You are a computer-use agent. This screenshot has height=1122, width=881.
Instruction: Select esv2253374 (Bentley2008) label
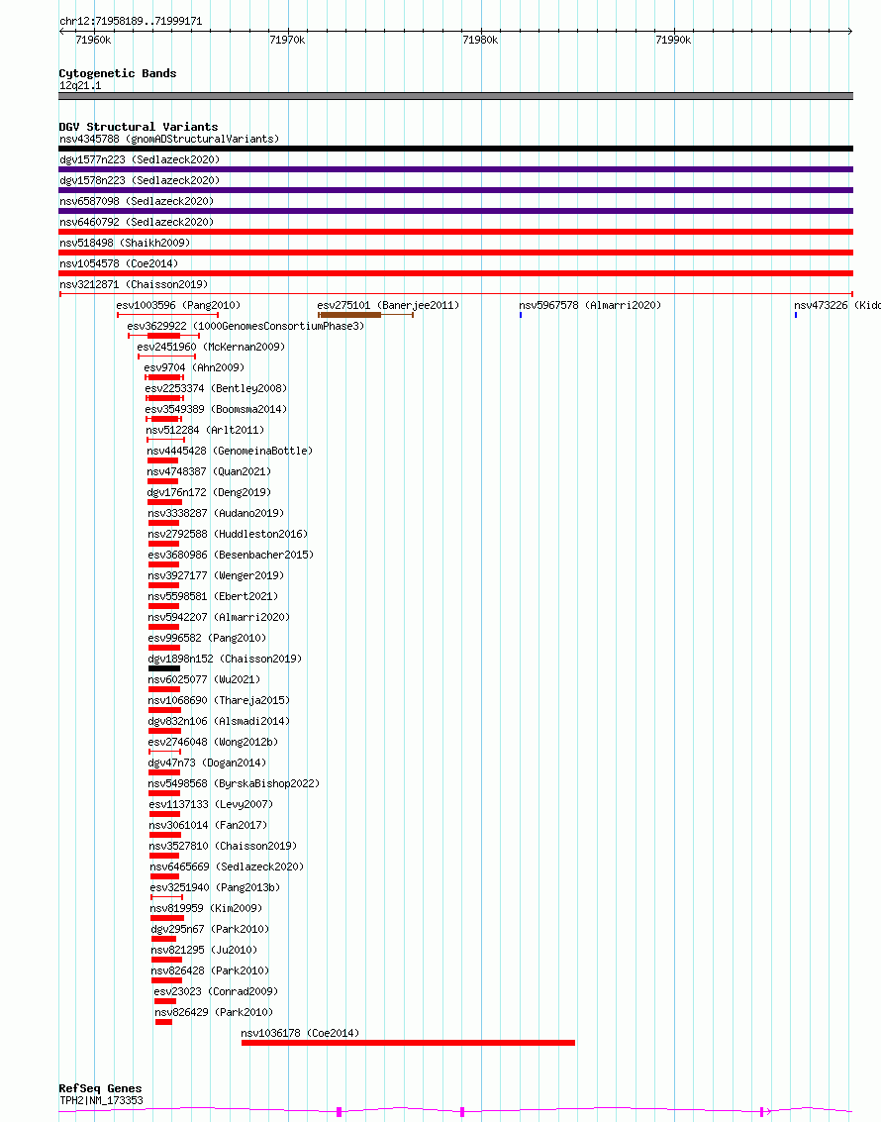click(216, 388)
